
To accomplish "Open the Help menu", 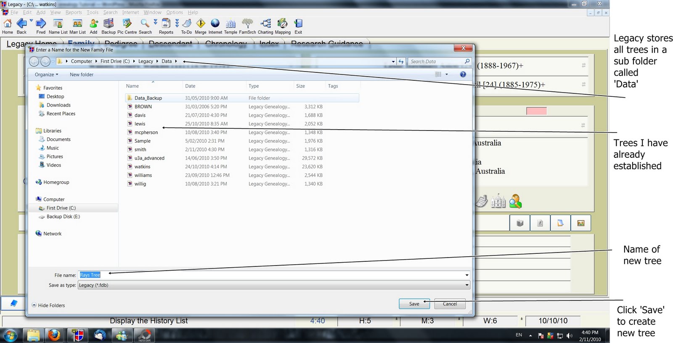I will pyautogui.click(x=193, y=13).
